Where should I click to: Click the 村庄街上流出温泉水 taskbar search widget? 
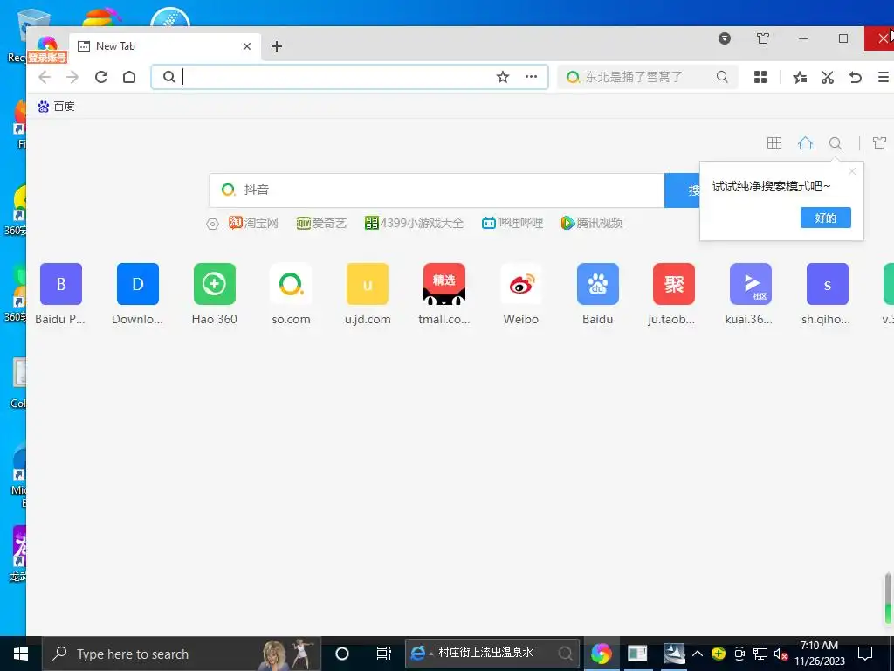coord(492,654)
